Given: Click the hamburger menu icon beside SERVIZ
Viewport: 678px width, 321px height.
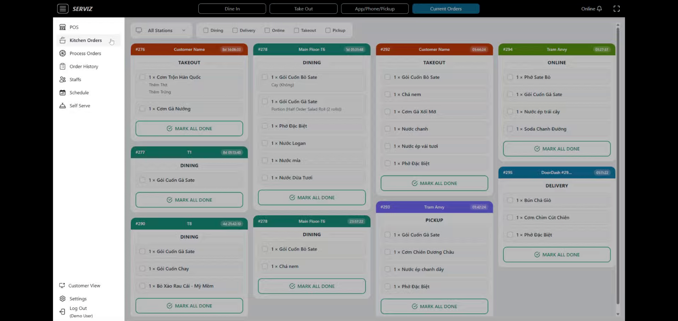Looking at the screenshot, I should [x=62, y=9].
